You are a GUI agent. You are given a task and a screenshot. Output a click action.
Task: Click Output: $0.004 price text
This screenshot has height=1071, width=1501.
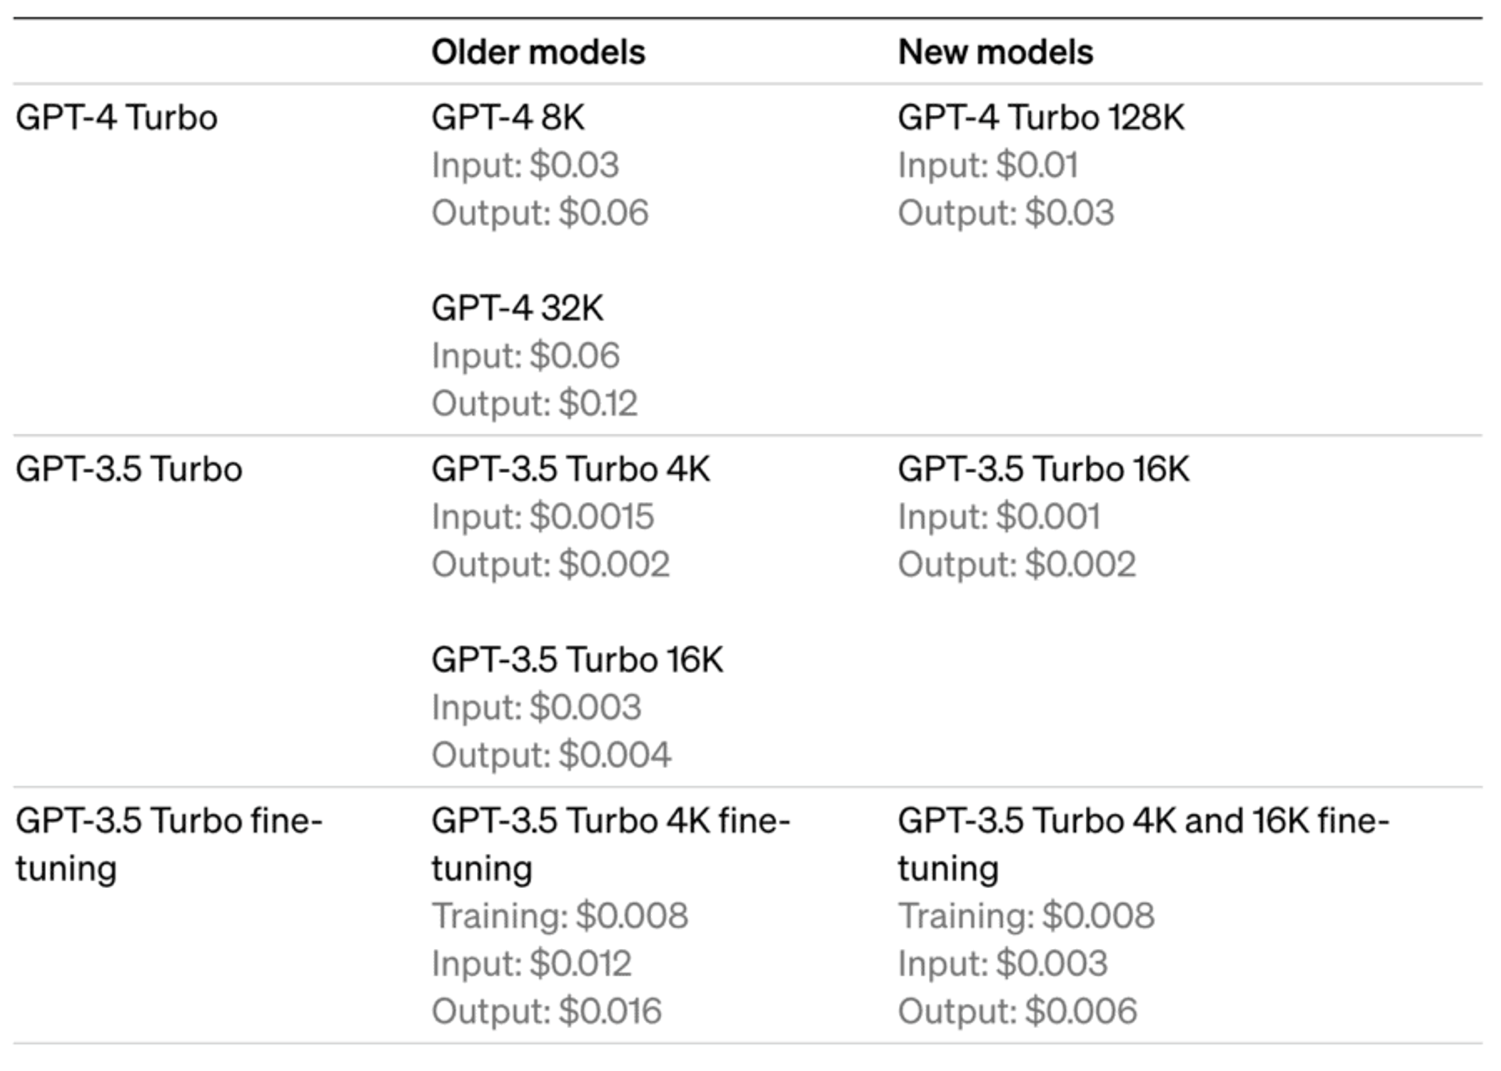551,755
